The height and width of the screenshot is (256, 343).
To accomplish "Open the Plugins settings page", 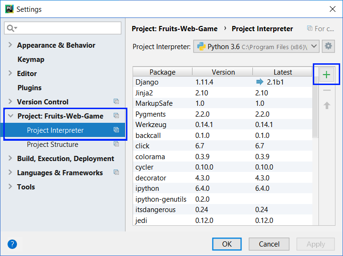I will pos(29,88).
